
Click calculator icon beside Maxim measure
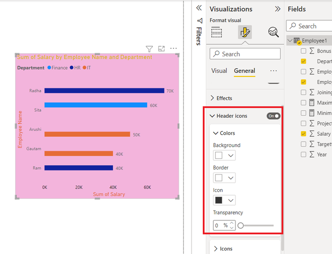tap(312, 103)
